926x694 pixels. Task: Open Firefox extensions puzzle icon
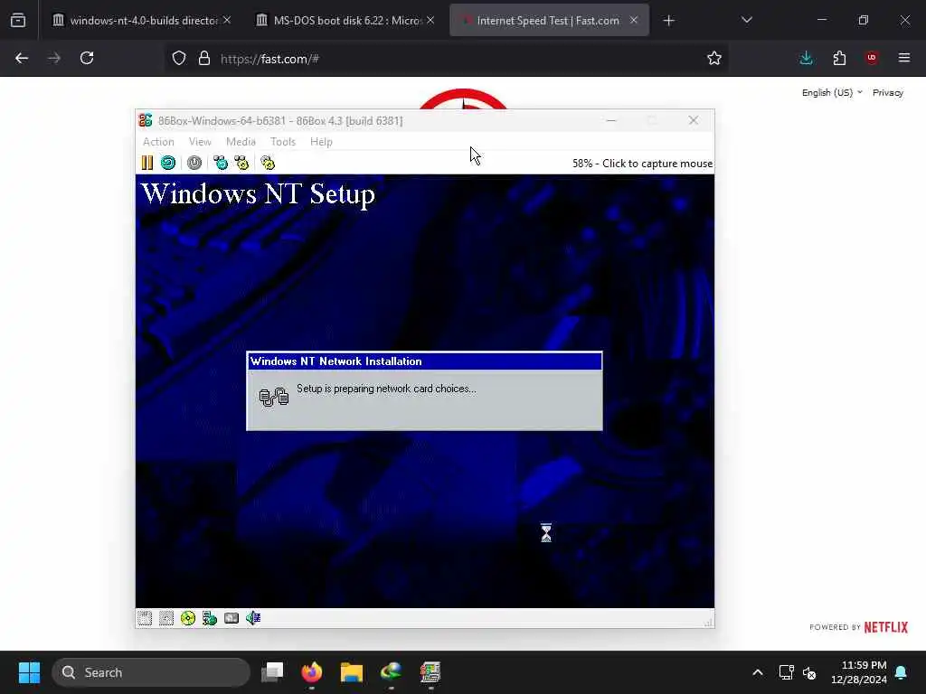coord(839,58)
